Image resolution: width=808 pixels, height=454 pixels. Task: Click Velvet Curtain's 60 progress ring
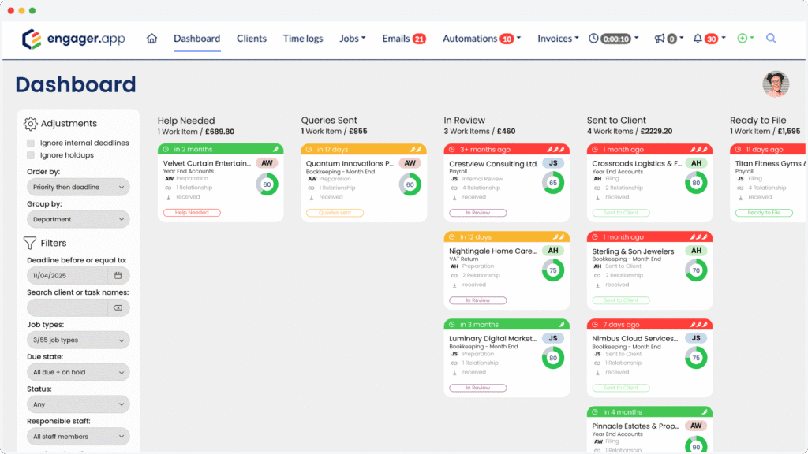pos(267,184)
